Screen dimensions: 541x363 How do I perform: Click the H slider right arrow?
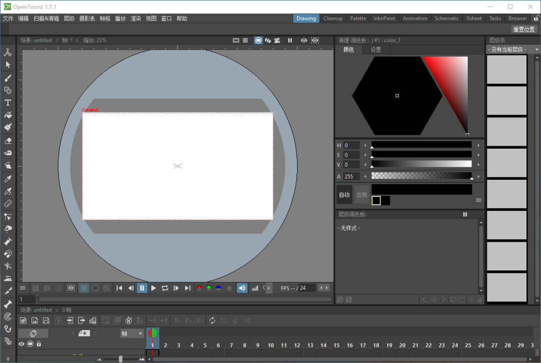(x=478, y=146)
